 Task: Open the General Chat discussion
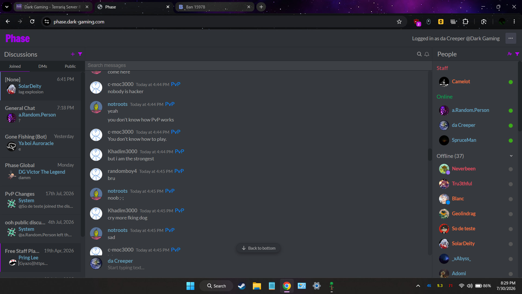41,115
